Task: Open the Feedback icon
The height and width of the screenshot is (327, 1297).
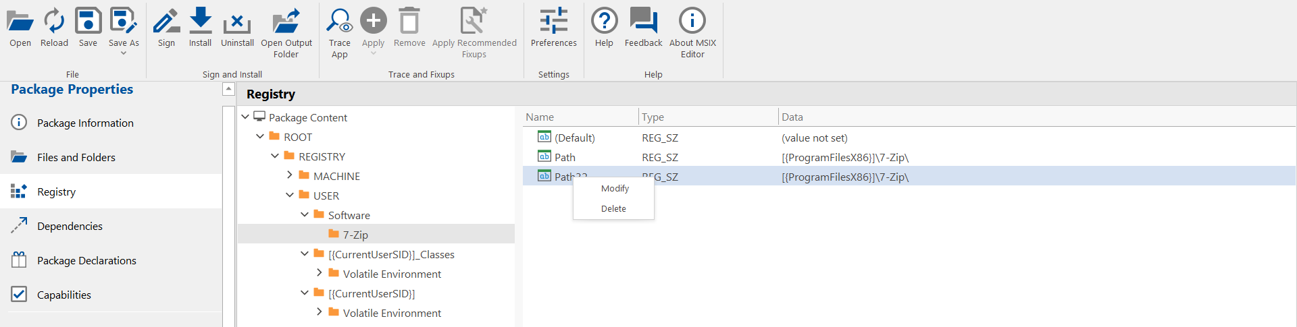Action: 643,22
